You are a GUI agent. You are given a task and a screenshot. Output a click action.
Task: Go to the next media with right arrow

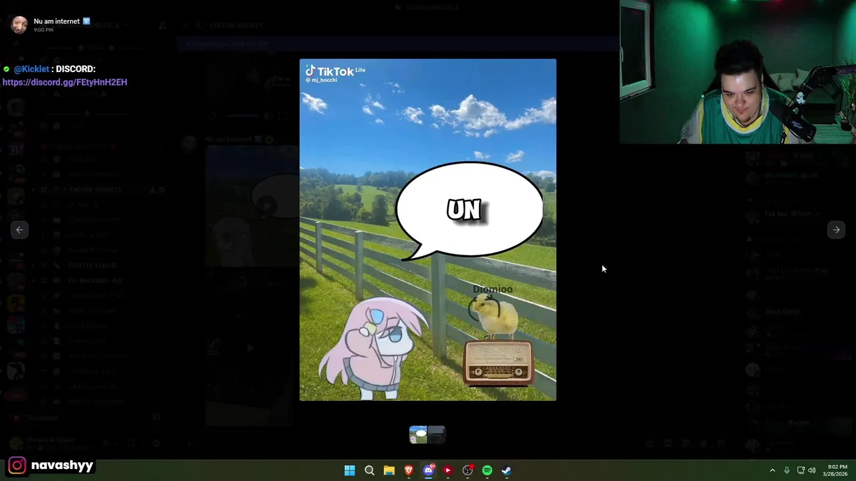pos(836,230)
